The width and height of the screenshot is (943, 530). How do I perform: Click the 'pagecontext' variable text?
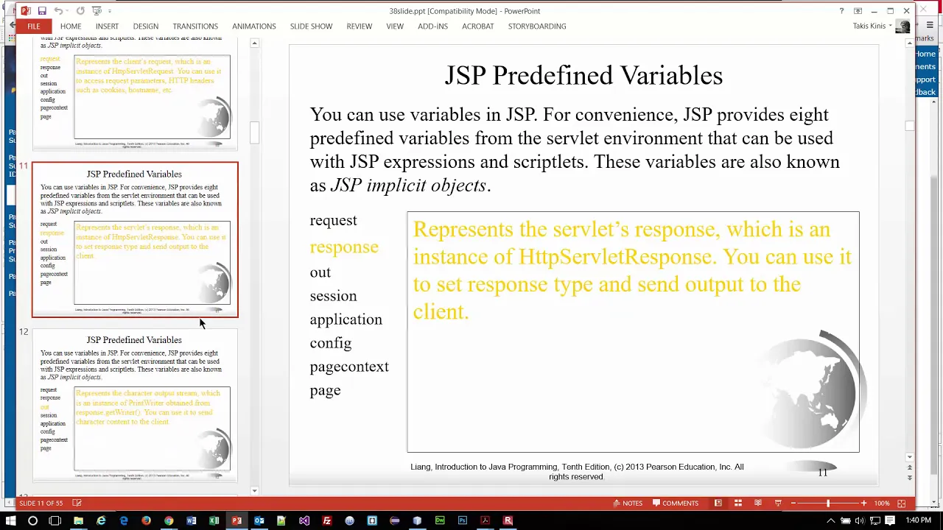[349, 367]
